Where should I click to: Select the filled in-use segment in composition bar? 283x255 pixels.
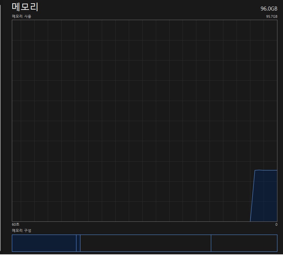44,243
